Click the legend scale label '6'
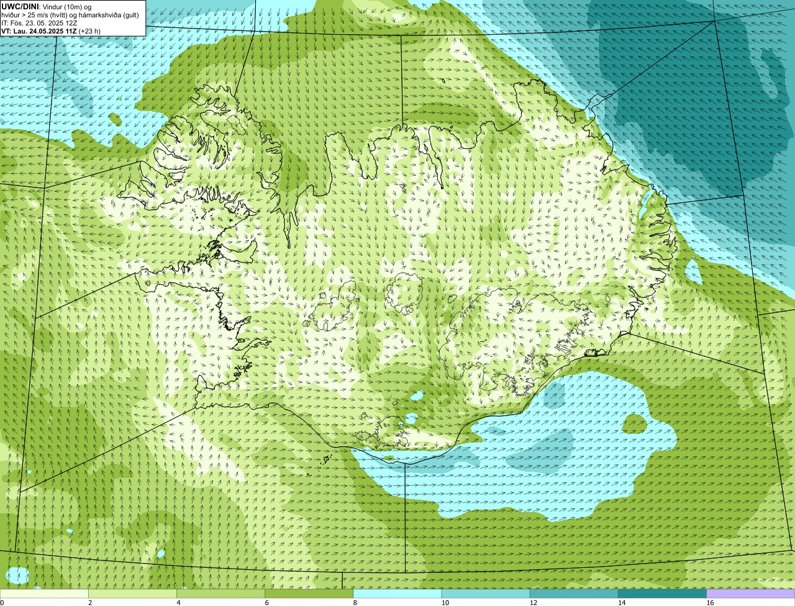Viewport: 795px width, 607px height. (x=266, y=603)
